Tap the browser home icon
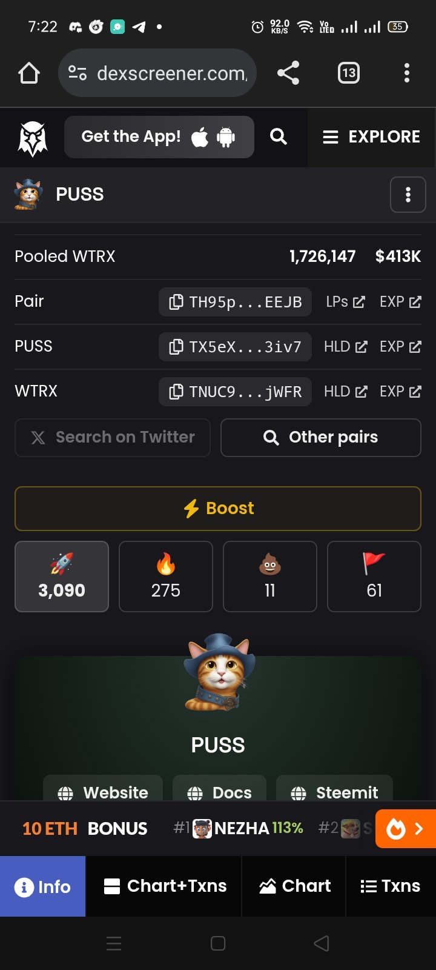 point(29,73)
